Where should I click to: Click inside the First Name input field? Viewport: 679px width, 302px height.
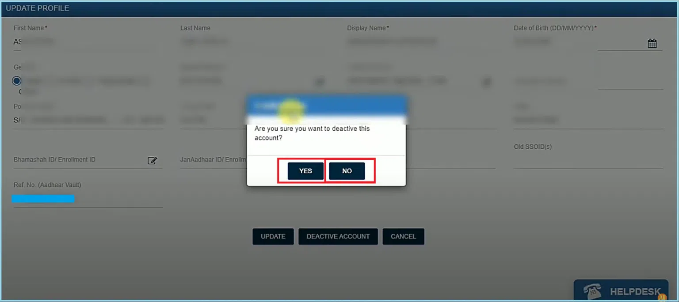pyautogui.click(x=66, y=41)
